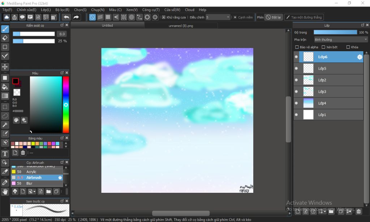Toggle Khử răng cưa checkbox
The width and height of the screenshot is (370, 222).
(164, 17)
